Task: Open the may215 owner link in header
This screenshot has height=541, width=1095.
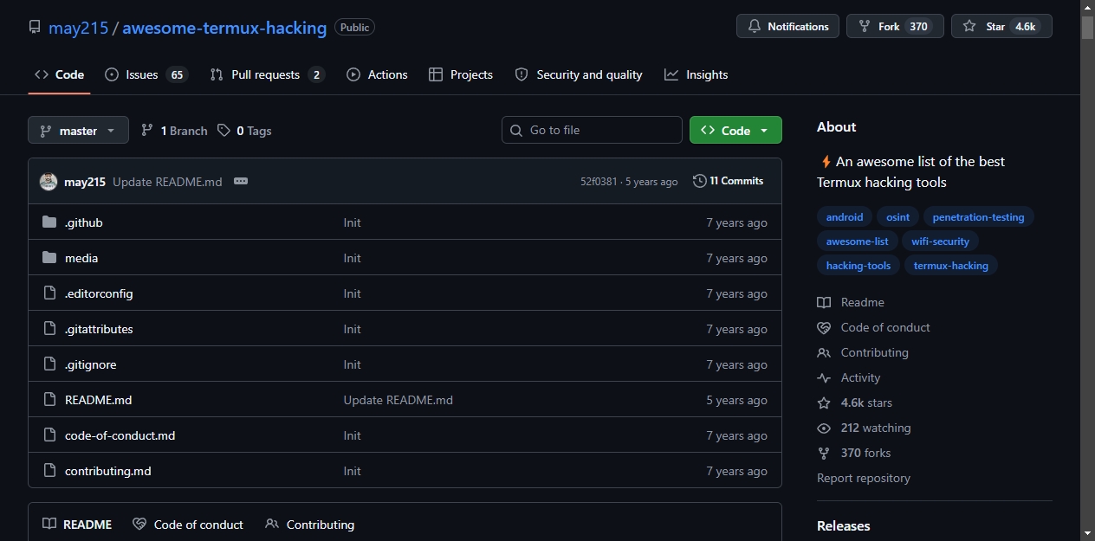Action: (x=78, y=28)
